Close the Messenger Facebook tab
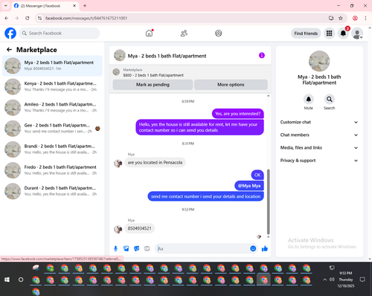The image size is (372, 296). (74, 5)
